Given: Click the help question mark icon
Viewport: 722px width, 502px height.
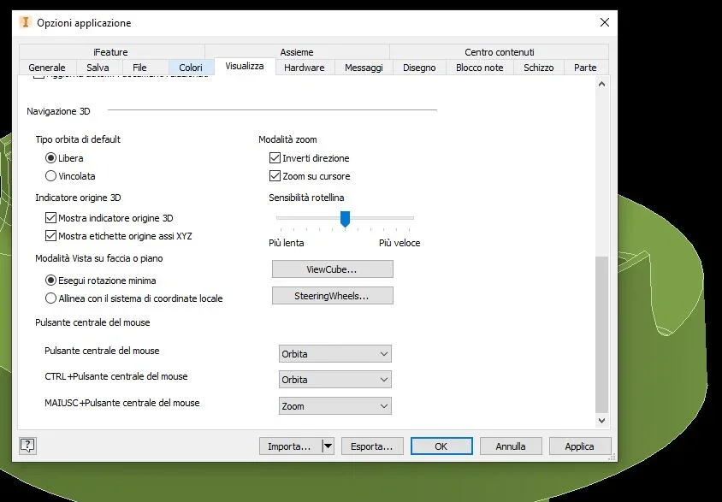Looking at the screenshot, I should [x=27, y=446].
